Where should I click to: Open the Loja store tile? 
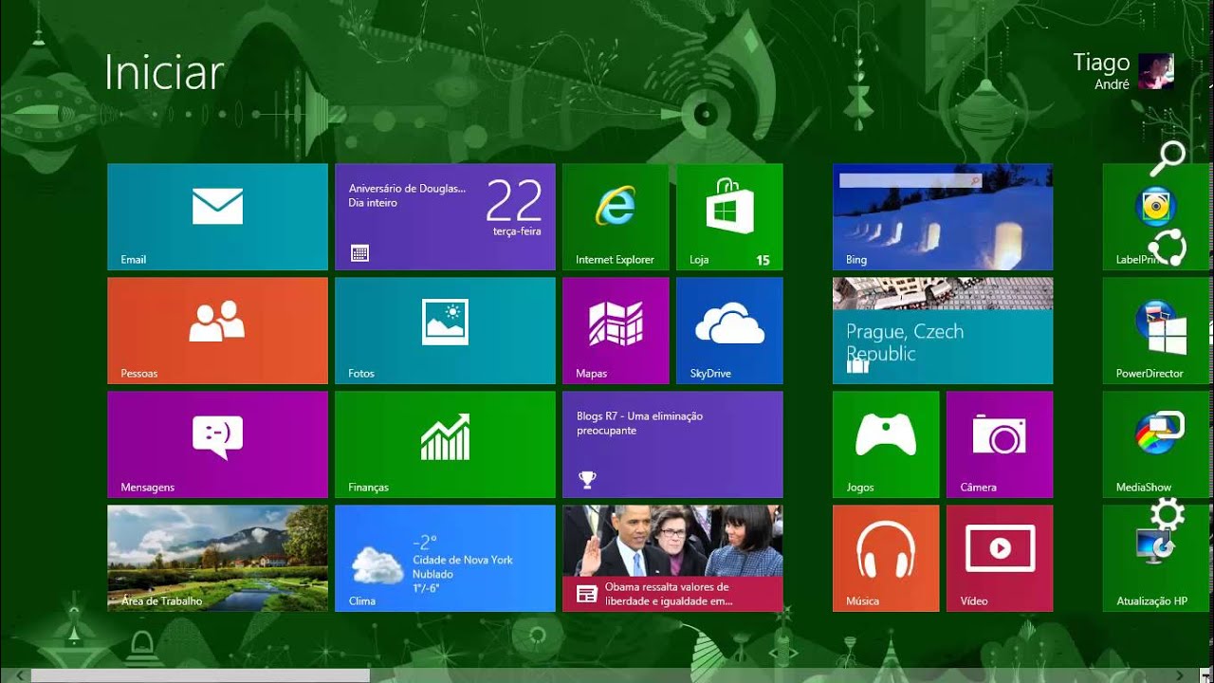click(x=729, y=217)
